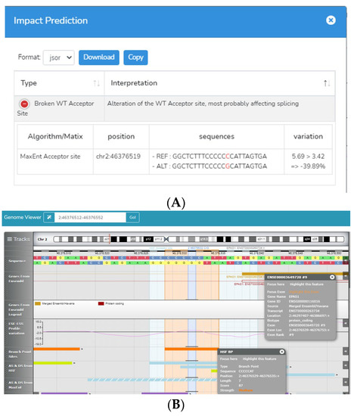Image resolution: width=357 pixels, height=416 pixels.
Task: Click the Alteration of WT Acceptor interpretation text
Action: pyautogui.click(x=203, y=104)
